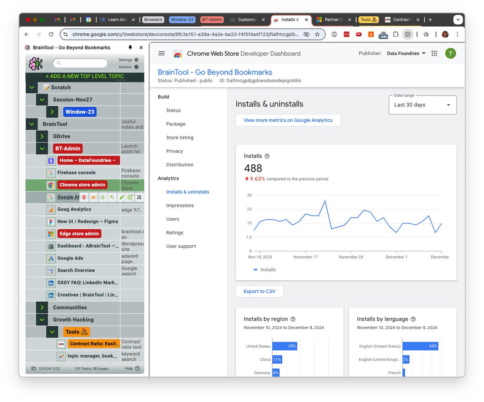Screen dimensions: 484x402
Task: Click the green pencil edit tool
Action: click(121, 197)
